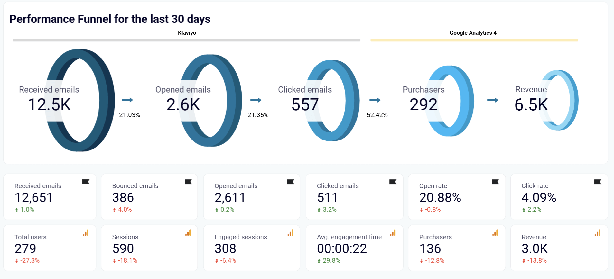The height and width of the screenshot is (279, 614).
Task: Select the Google Analytics 4 section header
Action: click(x=473, y=33)
